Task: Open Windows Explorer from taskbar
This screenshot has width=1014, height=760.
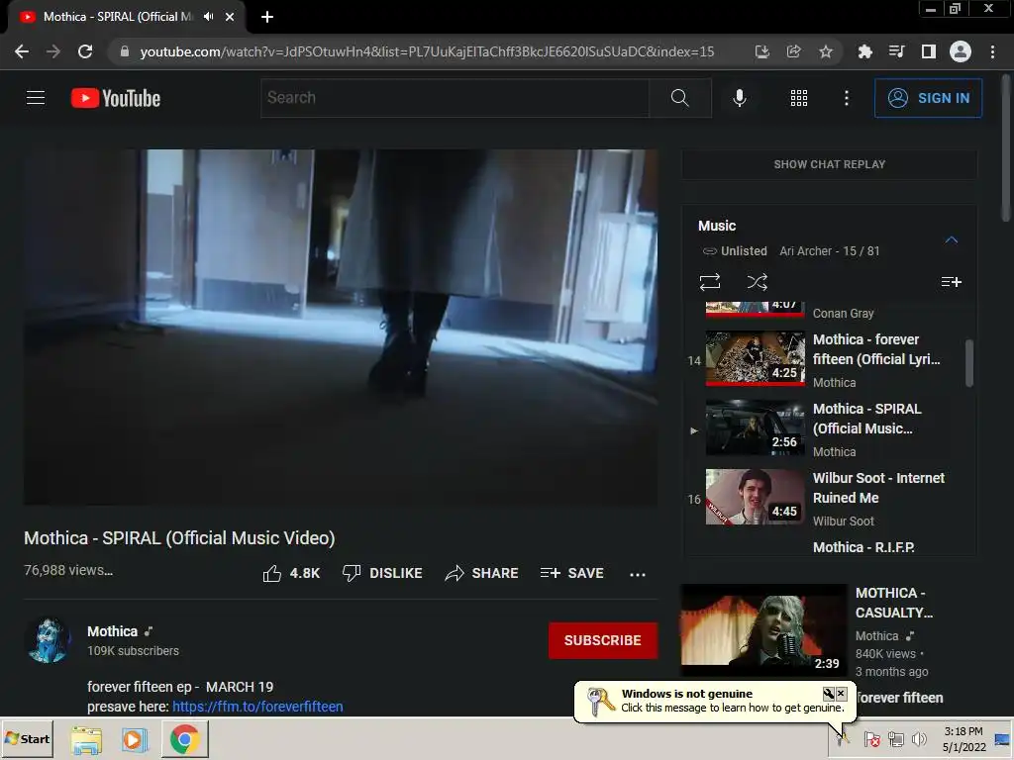Action: pyautogui.click(x=86, y=739)
